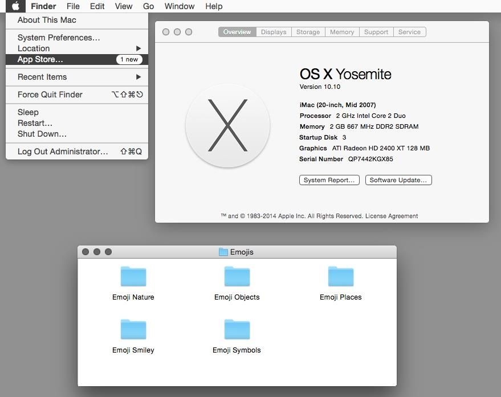
Task: Switch to the Storage tab
Action: click(308, 32)
